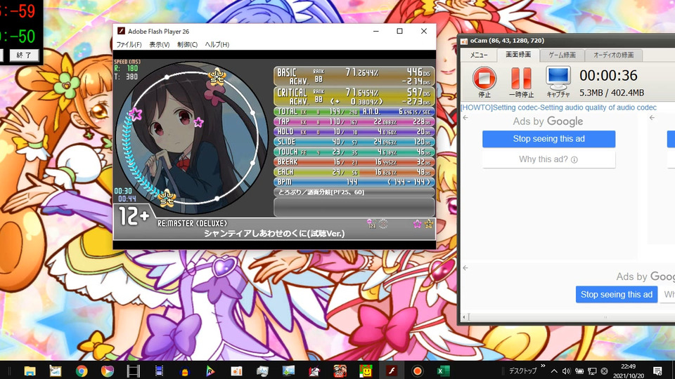Click the small pink star inside the circle
Screen dimensions: 675x379
(x=198, y=122)
